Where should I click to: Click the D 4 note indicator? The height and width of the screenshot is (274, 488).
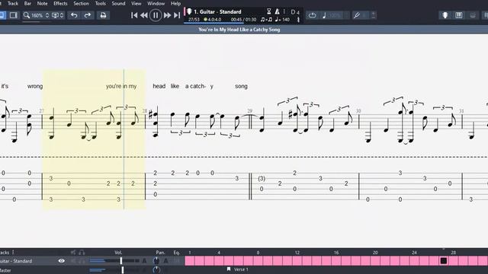point(295,12)
